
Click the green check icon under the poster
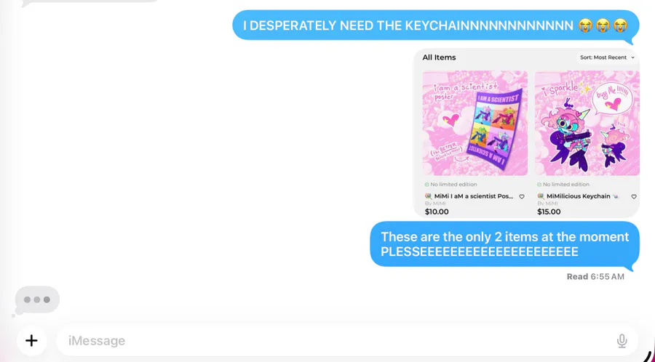(x=427, y=185)
